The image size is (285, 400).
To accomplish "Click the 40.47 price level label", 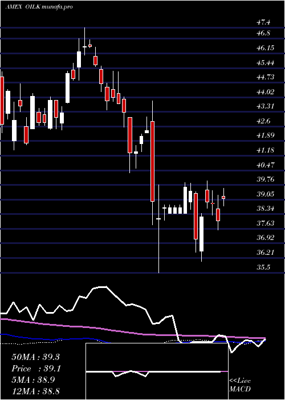I will coord(265,165).
